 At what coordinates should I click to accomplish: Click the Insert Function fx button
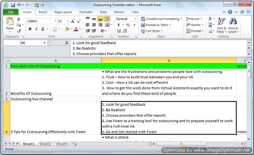pyautogui.click(x=66, y=43)
